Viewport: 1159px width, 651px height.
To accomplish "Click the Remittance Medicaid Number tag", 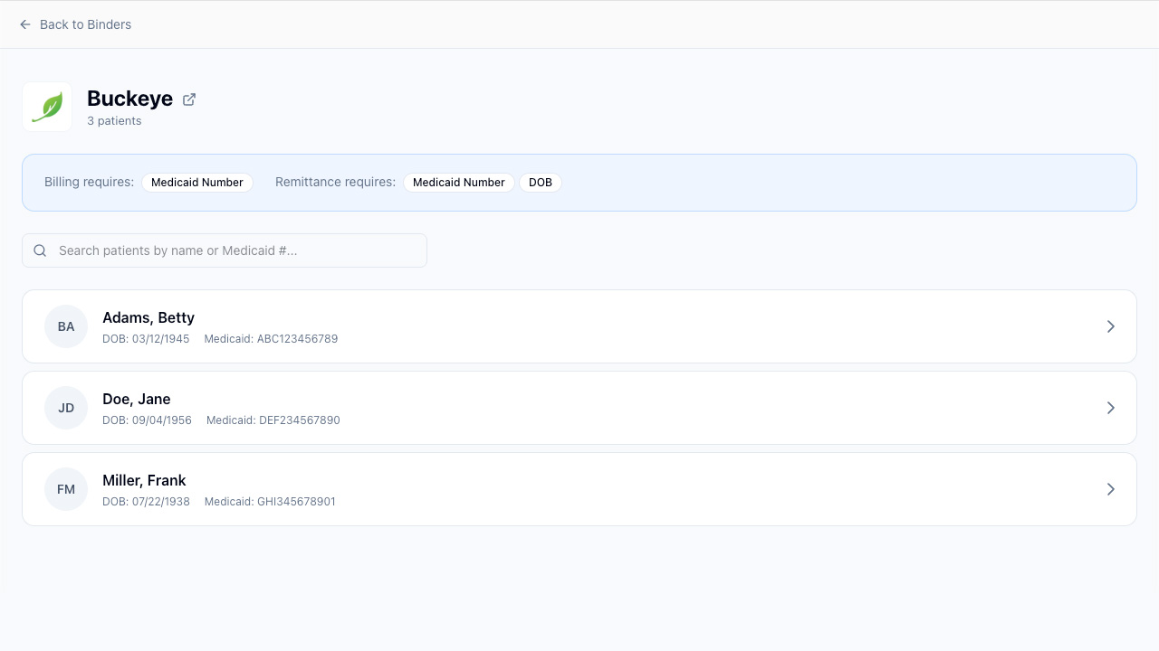I will 459,183.
